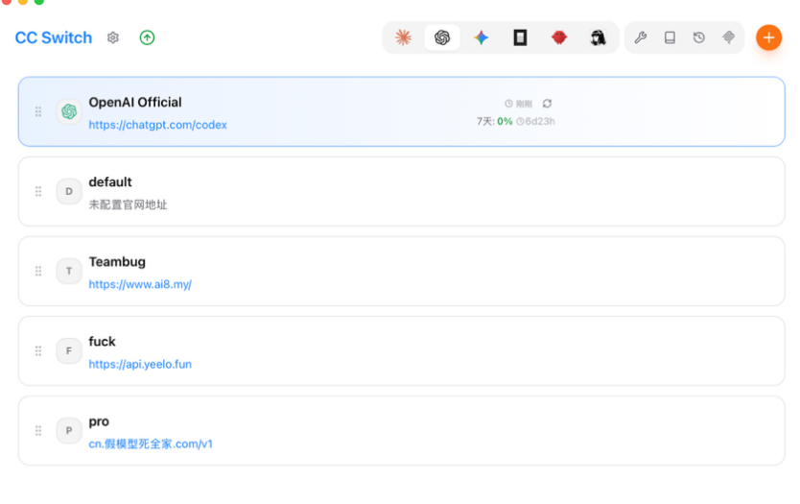Select the black square app tab
The width and height of the screenshot is (800, 504).
520,37
